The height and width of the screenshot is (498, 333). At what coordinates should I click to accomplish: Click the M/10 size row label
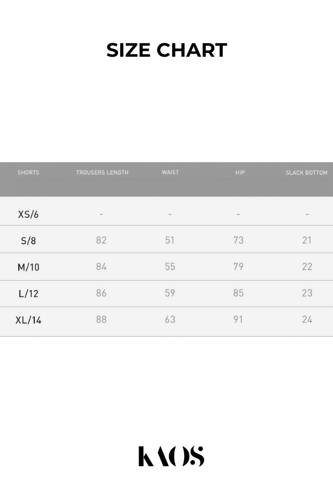click(x=29, y=267)
